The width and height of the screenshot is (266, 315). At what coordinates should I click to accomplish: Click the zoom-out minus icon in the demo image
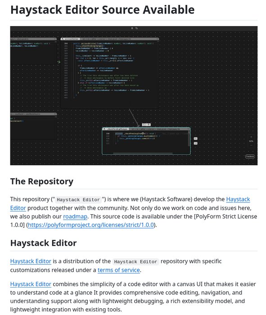251,145
